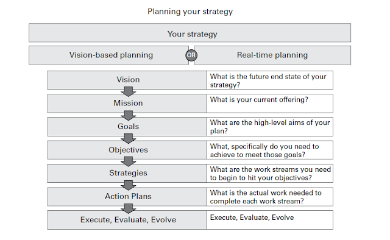Viewport: 390px width, 240px height.
Task: Click the arrow between Mission and Goals
Action: [129, 115]
